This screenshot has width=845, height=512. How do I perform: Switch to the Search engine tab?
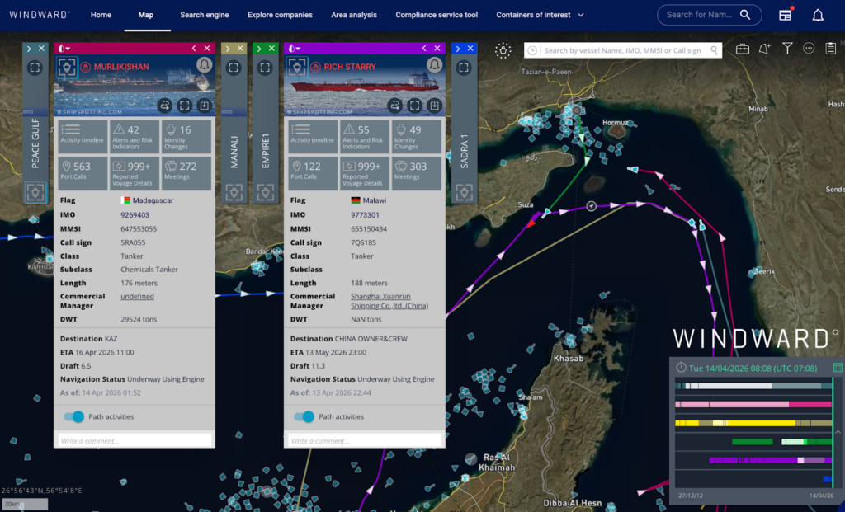click(206, 14)
